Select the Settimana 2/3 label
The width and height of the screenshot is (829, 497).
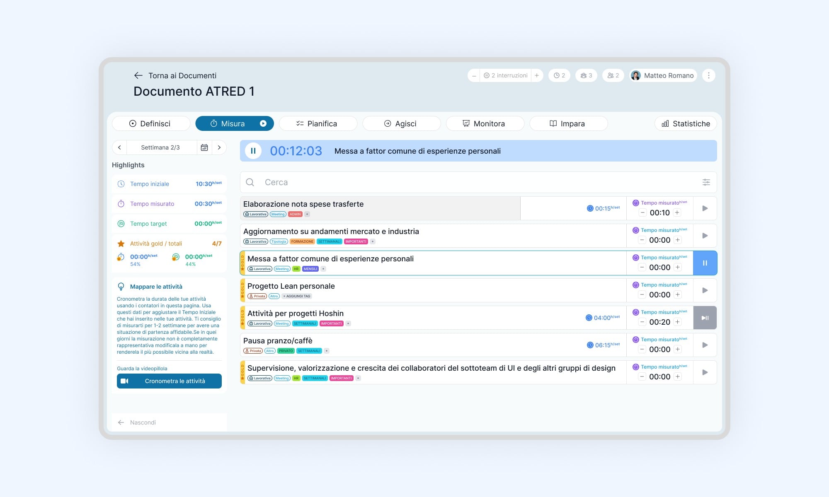coord(160,147)
